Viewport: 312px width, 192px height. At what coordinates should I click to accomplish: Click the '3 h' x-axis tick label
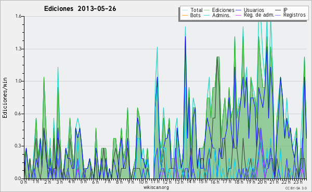click(59, 182)
